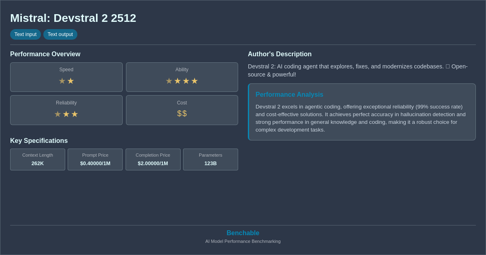Expand the Speed performance card
Image resolution: width=486 pixels, height=255 pixels.
[x=66, y=77]
